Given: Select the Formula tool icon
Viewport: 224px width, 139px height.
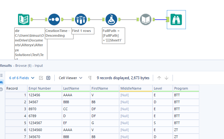Looking at the screenshot, I should 112,19.
